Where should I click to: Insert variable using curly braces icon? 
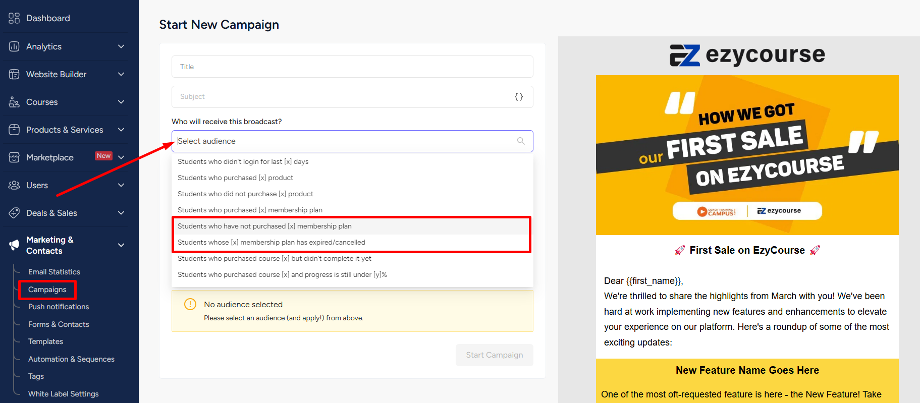(519, 97)
